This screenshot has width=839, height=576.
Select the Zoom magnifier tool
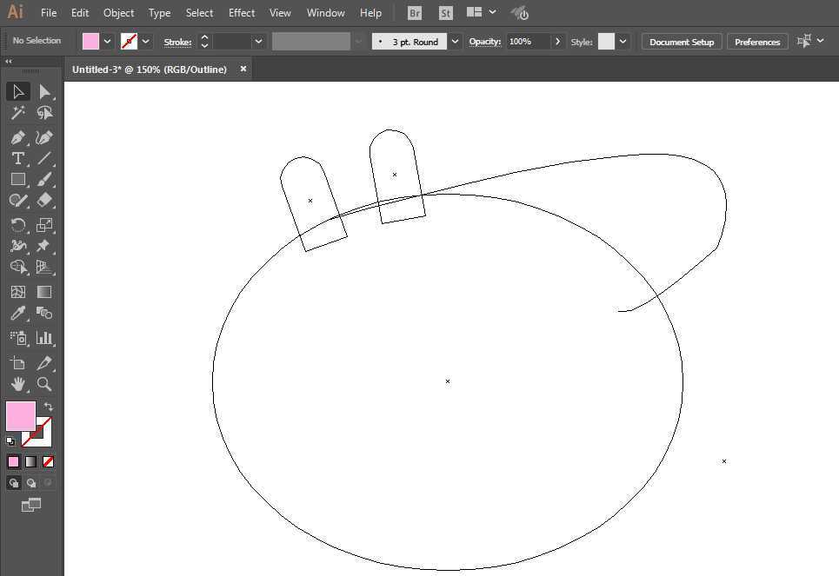coord(44,384)
